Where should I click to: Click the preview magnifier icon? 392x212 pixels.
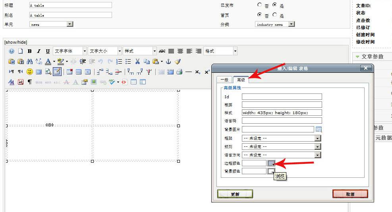48,72
